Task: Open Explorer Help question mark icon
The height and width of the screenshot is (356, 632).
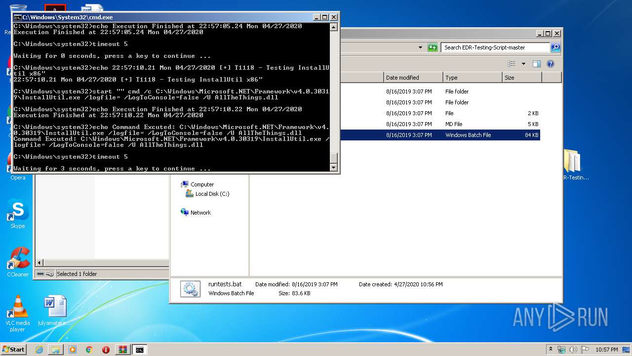Action: (551, 64)
